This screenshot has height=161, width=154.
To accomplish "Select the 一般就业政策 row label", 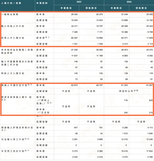I will tap(10, 14).
